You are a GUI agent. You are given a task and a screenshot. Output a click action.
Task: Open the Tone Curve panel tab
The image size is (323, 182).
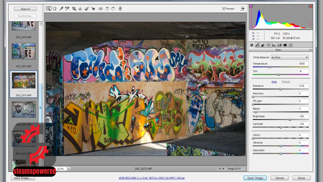click(257, 45)
